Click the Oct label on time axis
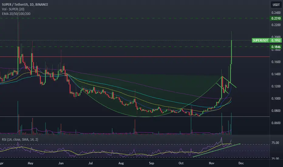 click(181, 163)
